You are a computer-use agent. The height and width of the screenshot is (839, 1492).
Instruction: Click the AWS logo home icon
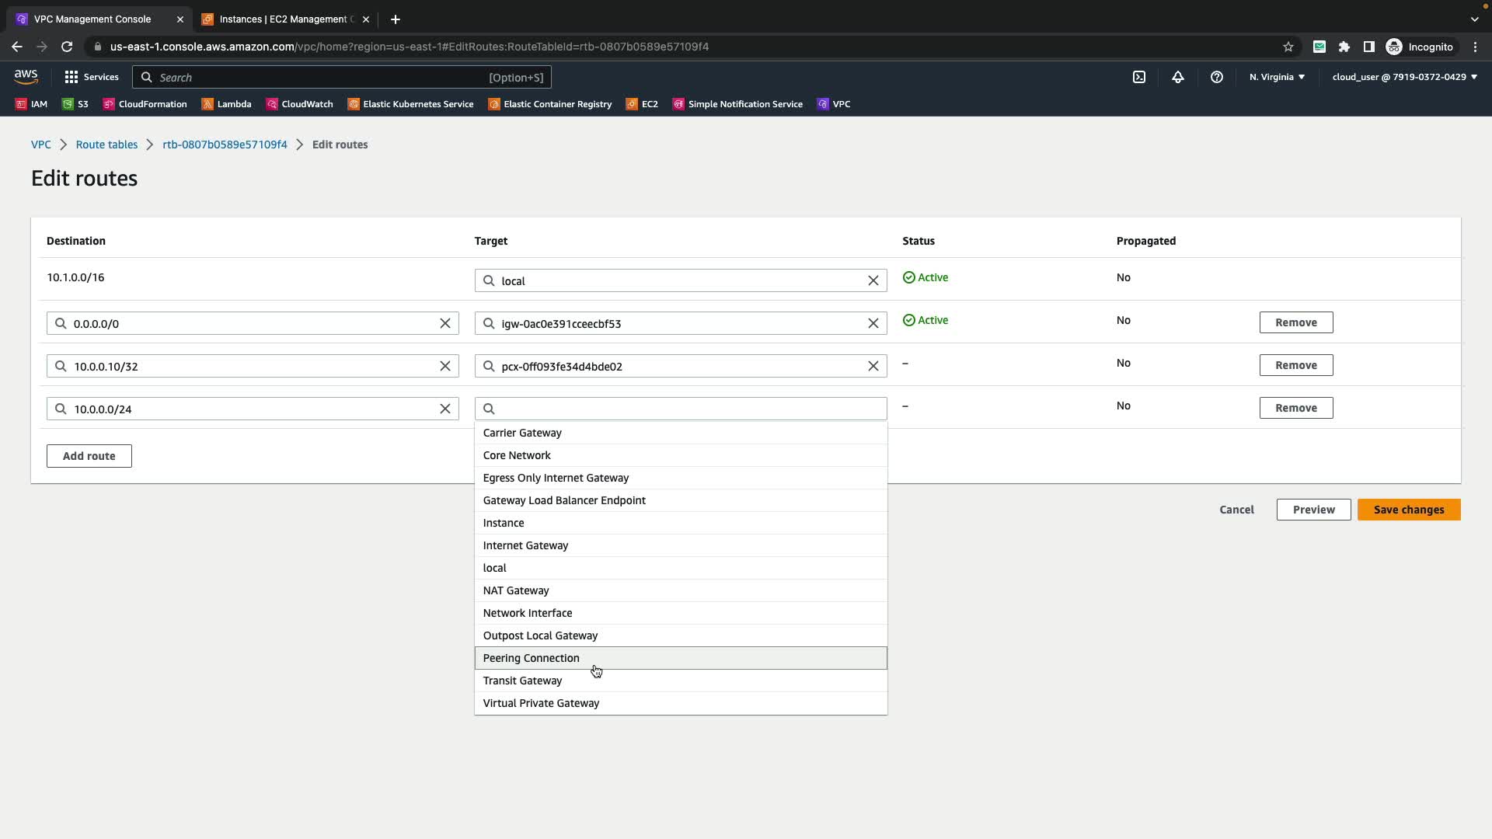click(x=26, y=76)
